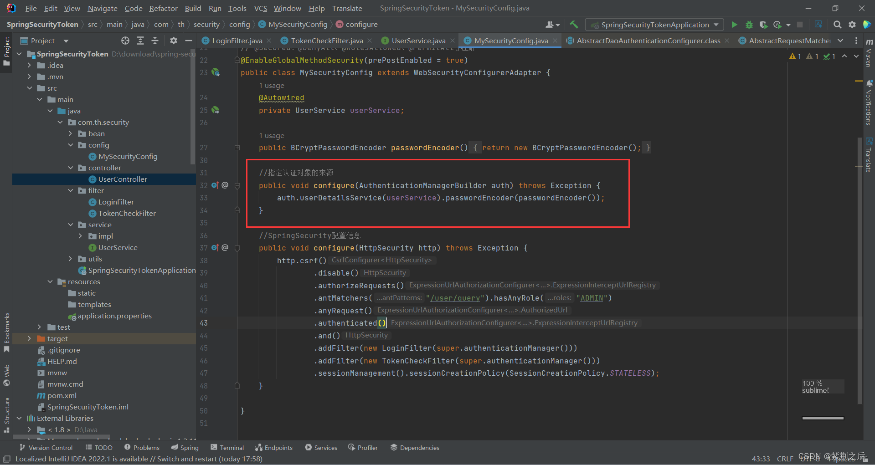Screen dimensions: 875x465
Task: Click the Project tree scrollbar
Action: click(193, 107)
